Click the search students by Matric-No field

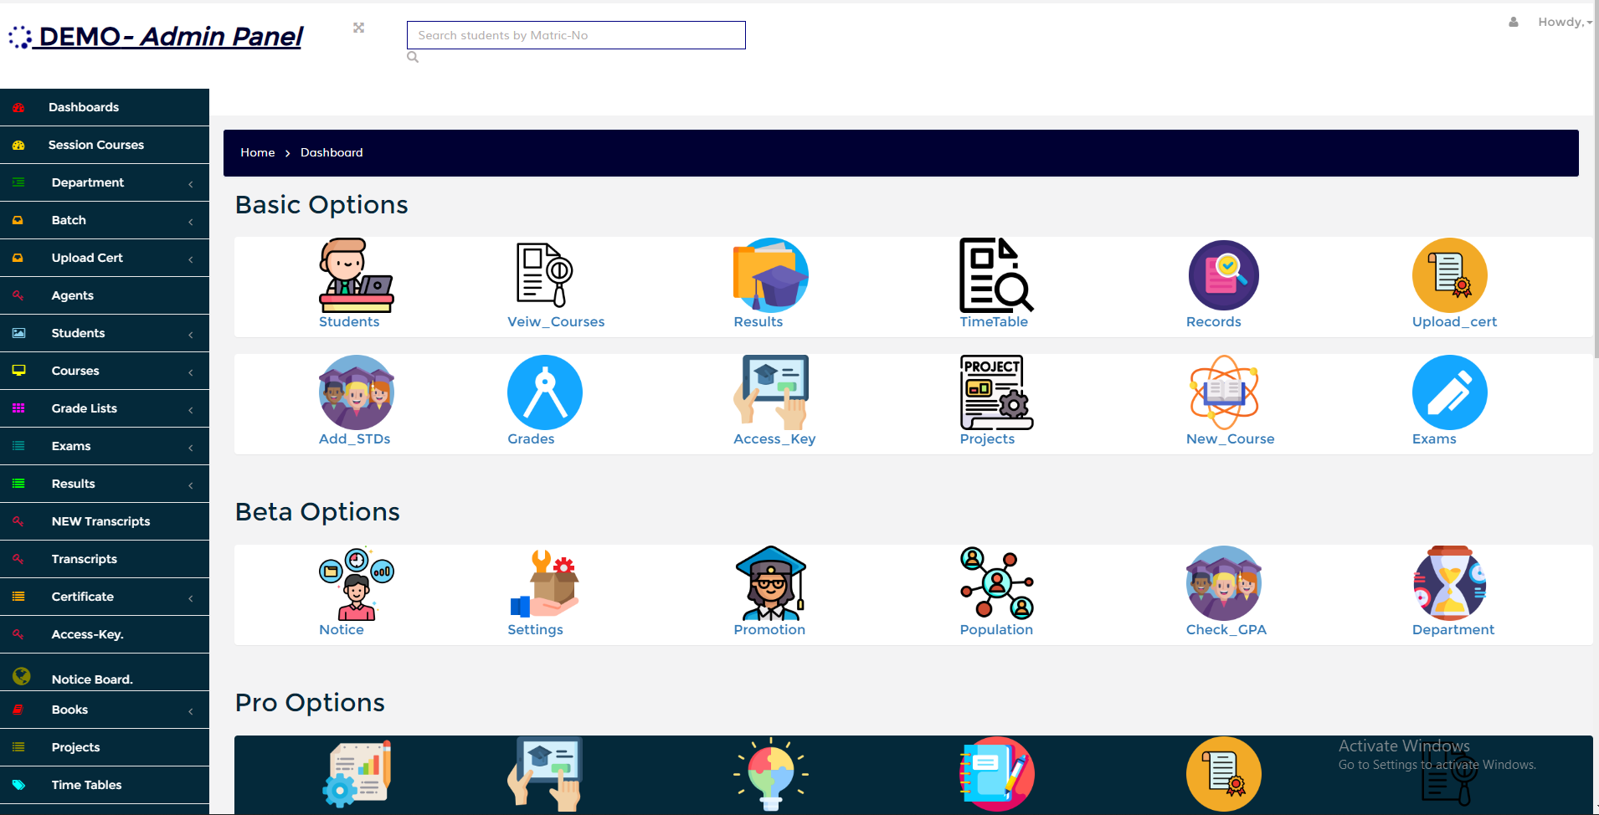pos(575,35)
